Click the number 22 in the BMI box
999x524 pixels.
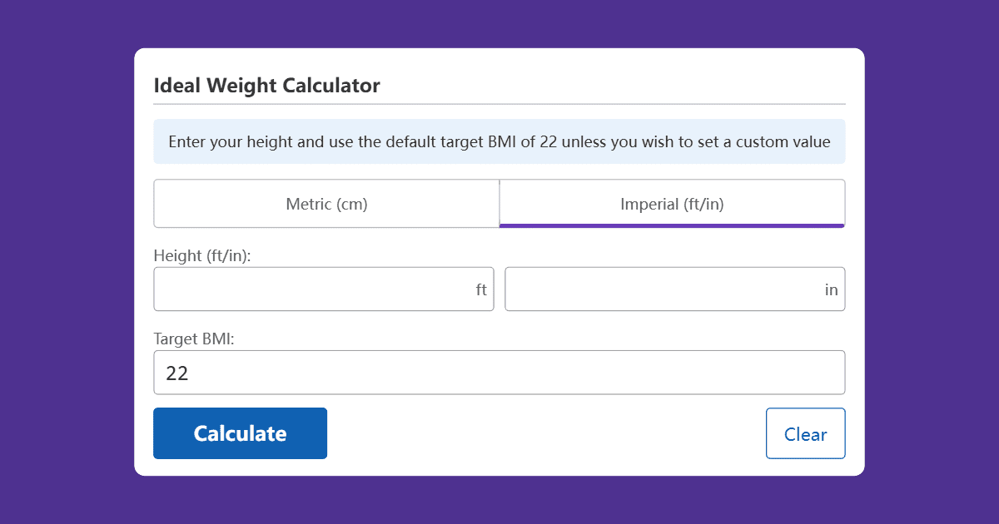176,373
